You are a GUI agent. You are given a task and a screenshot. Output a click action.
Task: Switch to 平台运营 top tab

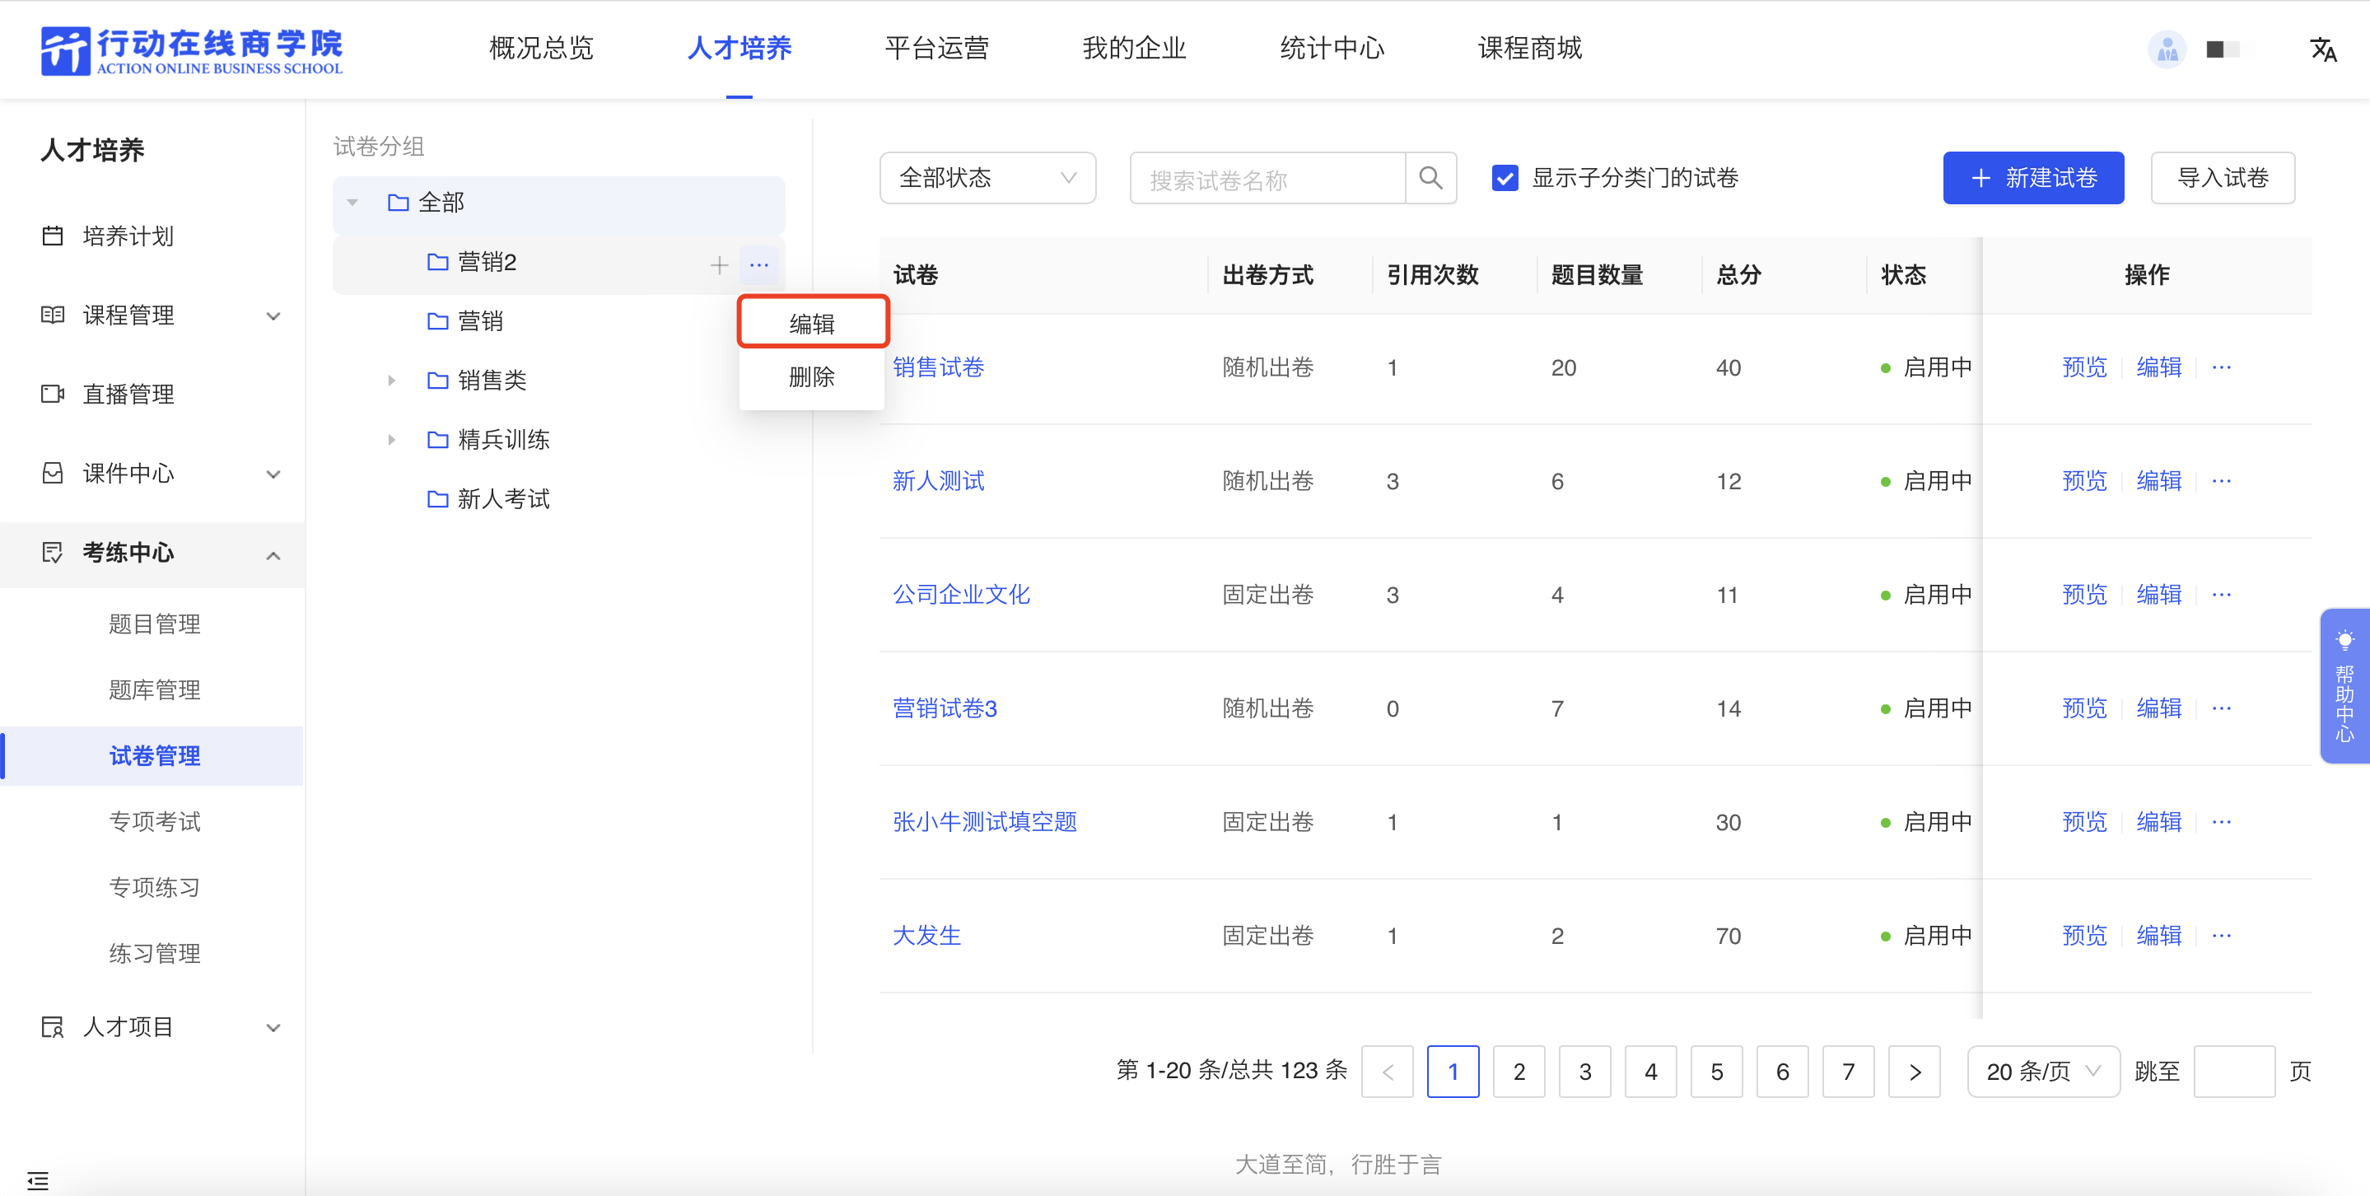tap(936, 49)
